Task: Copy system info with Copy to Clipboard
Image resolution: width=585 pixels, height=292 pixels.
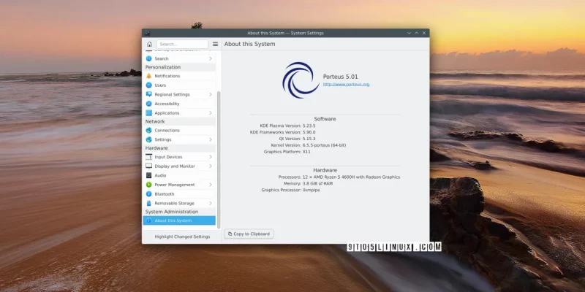Action: point(249,234)
